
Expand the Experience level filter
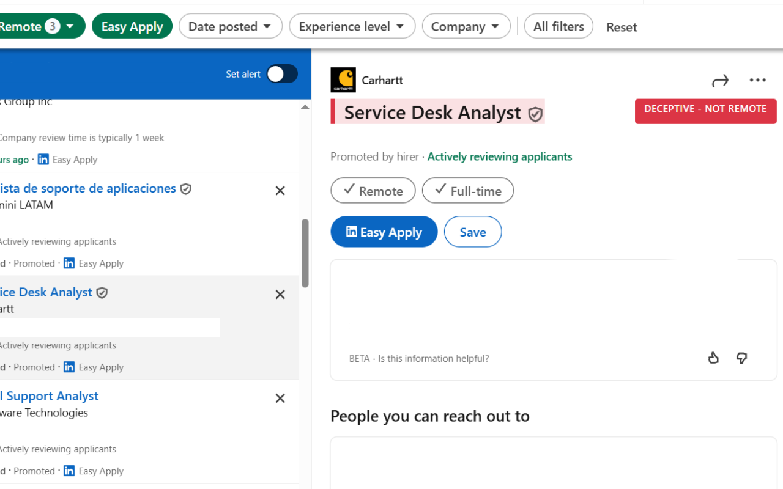pyautogui.click(x=352, y=26)
